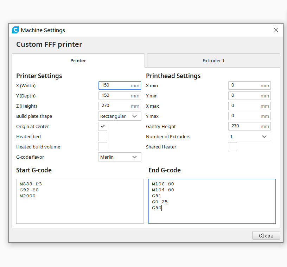Select the Printer tab
The image size is (287, 267).
pyautogui.click(x=78, y=61)
